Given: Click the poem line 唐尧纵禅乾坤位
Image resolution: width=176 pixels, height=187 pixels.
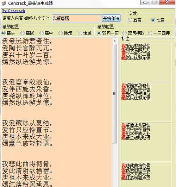Looking at the screenshot, I should [27, 96].
